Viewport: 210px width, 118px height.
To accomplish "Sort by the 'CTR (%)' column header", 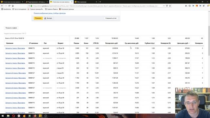I will tap(96, 43).
